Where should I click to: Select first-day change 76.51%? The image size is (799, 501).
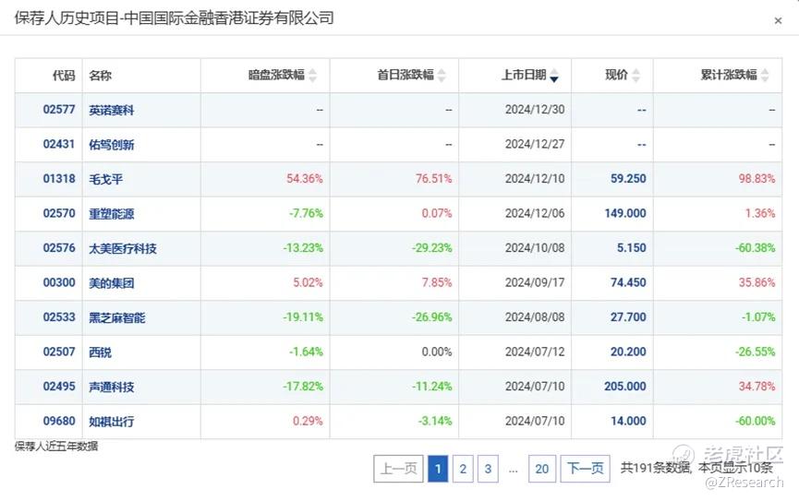point(433,179)
